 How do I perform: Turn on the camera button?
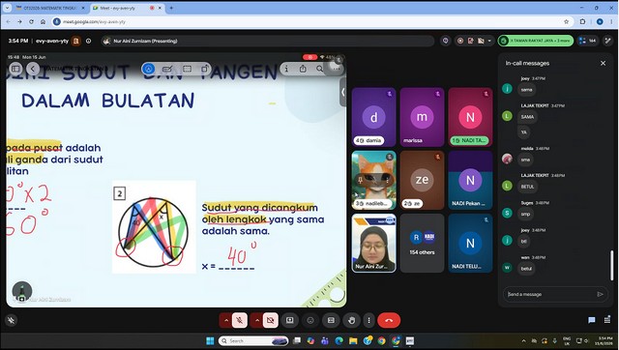(271, 320)
